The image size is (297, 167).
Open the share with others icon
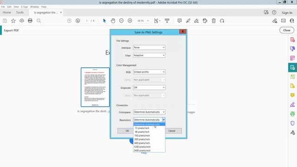[292, 20]
